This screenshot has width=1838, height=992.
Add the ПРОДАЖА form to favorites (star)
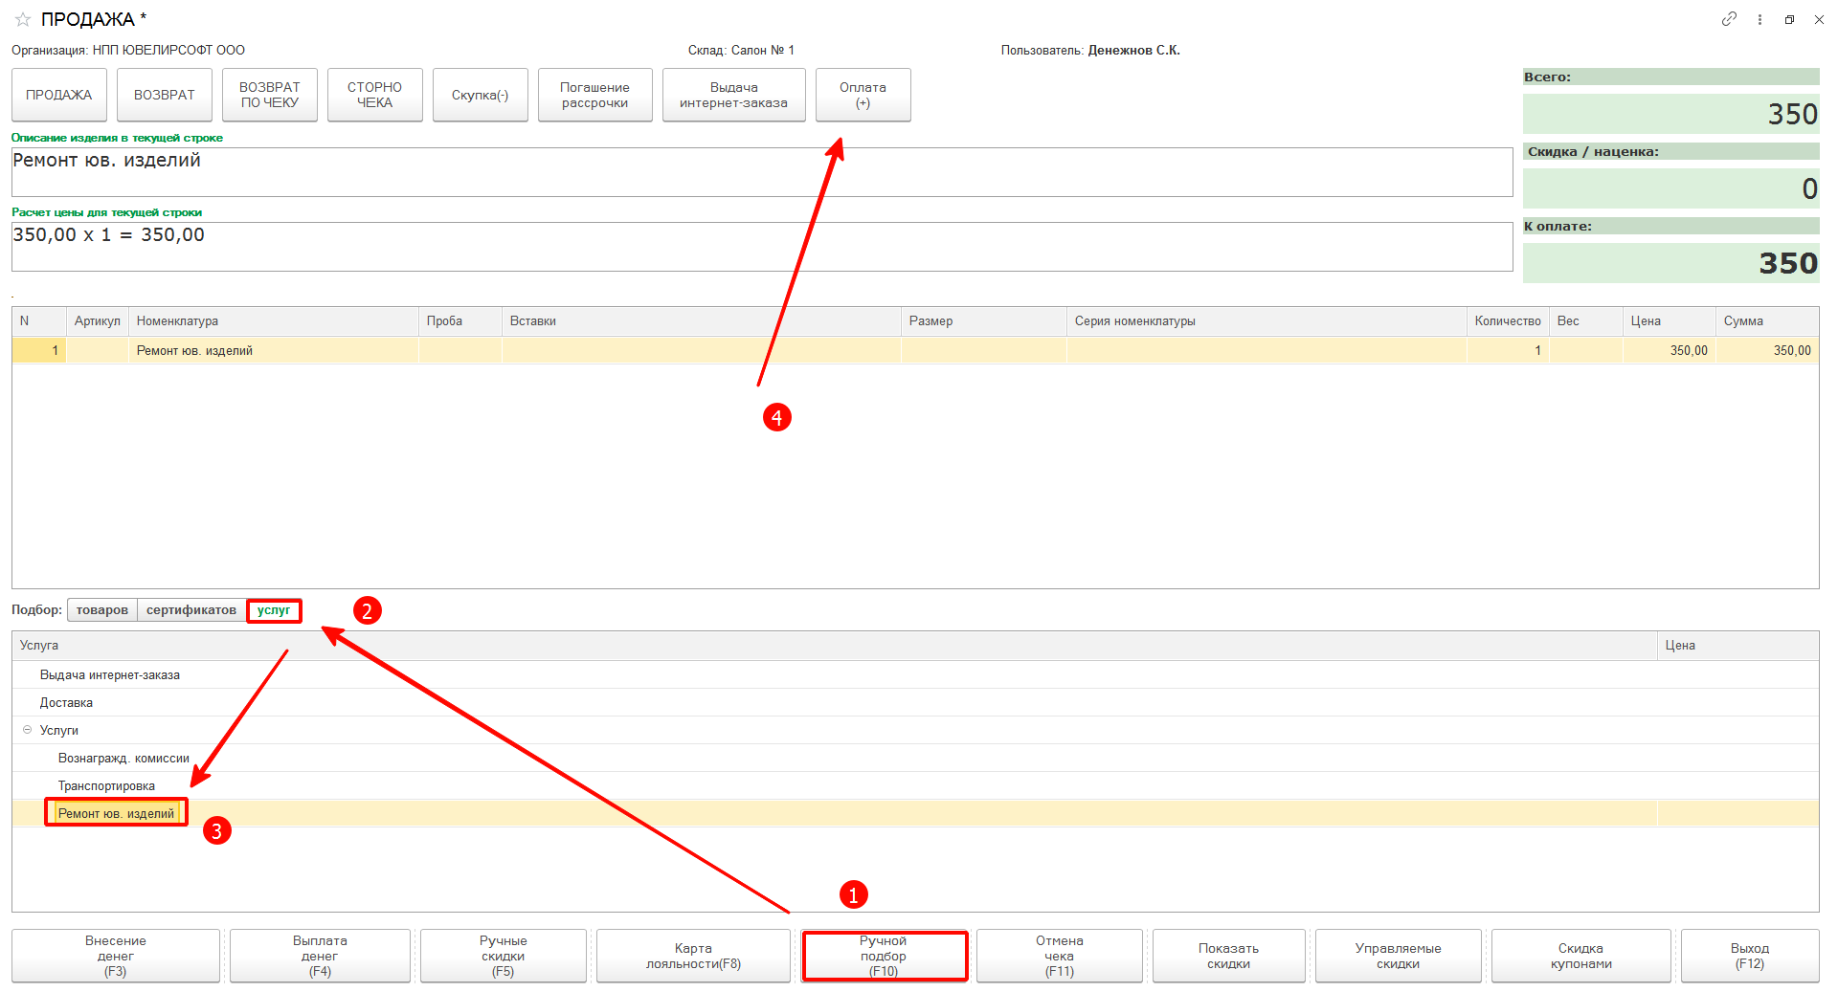(23, 19)
